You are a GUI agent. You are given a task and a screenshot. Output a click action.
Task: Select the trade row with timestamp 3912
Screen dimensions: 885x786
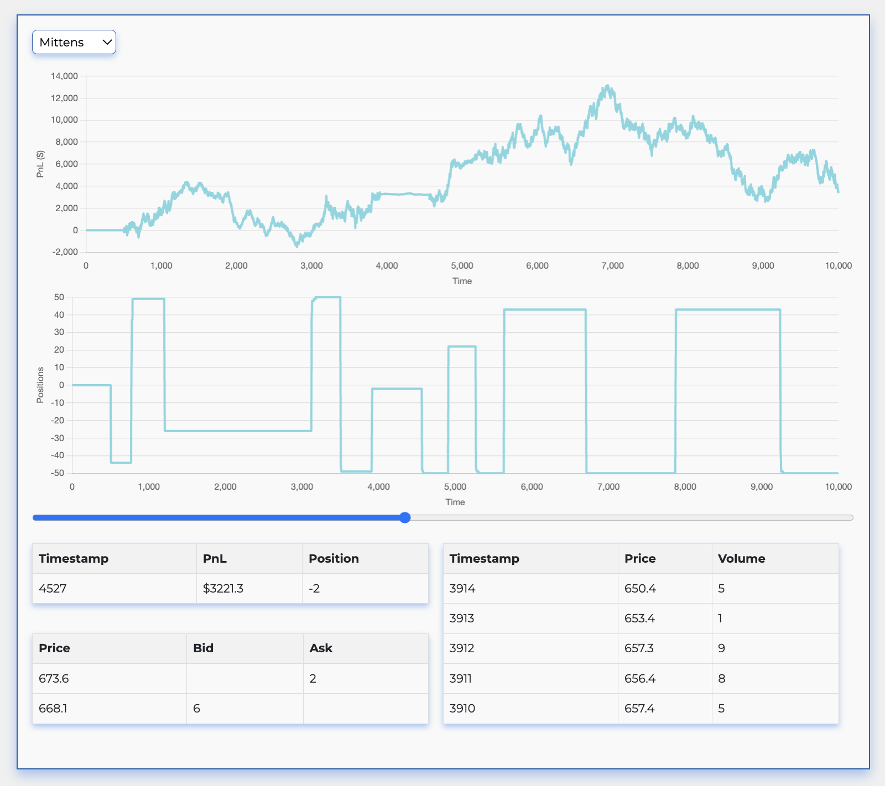641,648
